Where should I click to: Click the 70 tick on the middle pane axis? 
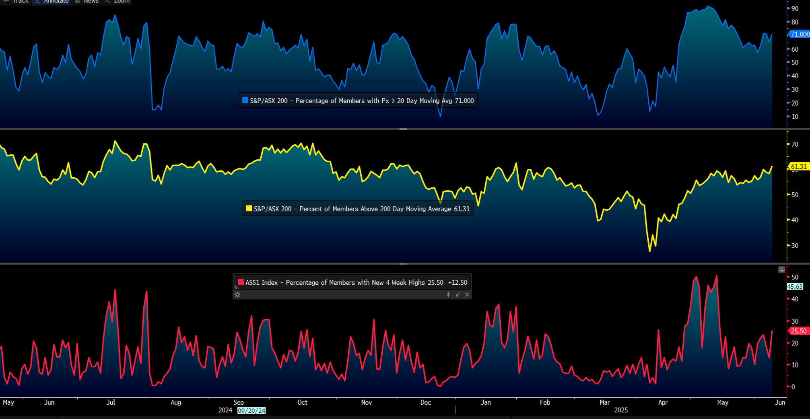coord(795,144)
